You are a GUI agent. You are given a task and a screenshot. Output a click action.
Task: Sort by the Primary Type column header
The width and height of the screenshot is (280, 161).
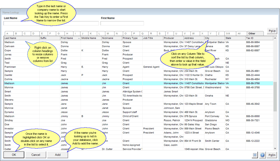point(132,38)
